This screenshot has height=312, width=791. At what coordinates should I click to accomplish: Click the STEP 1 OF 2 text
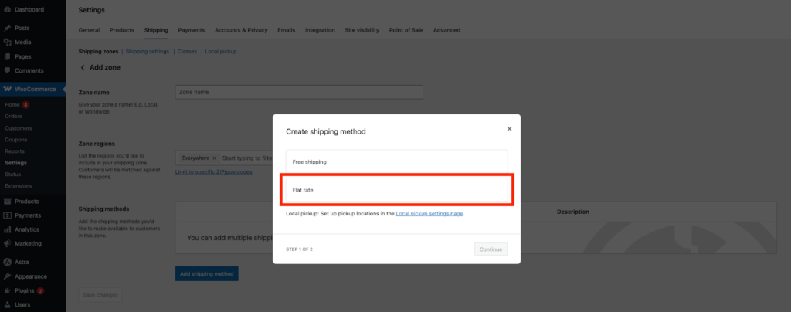pos(299,249)
